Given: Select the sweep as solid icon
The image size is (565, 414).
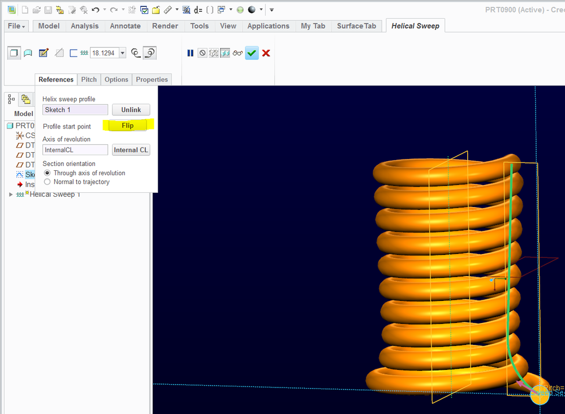Looking at the screenshot, I should tap(14, 53).
